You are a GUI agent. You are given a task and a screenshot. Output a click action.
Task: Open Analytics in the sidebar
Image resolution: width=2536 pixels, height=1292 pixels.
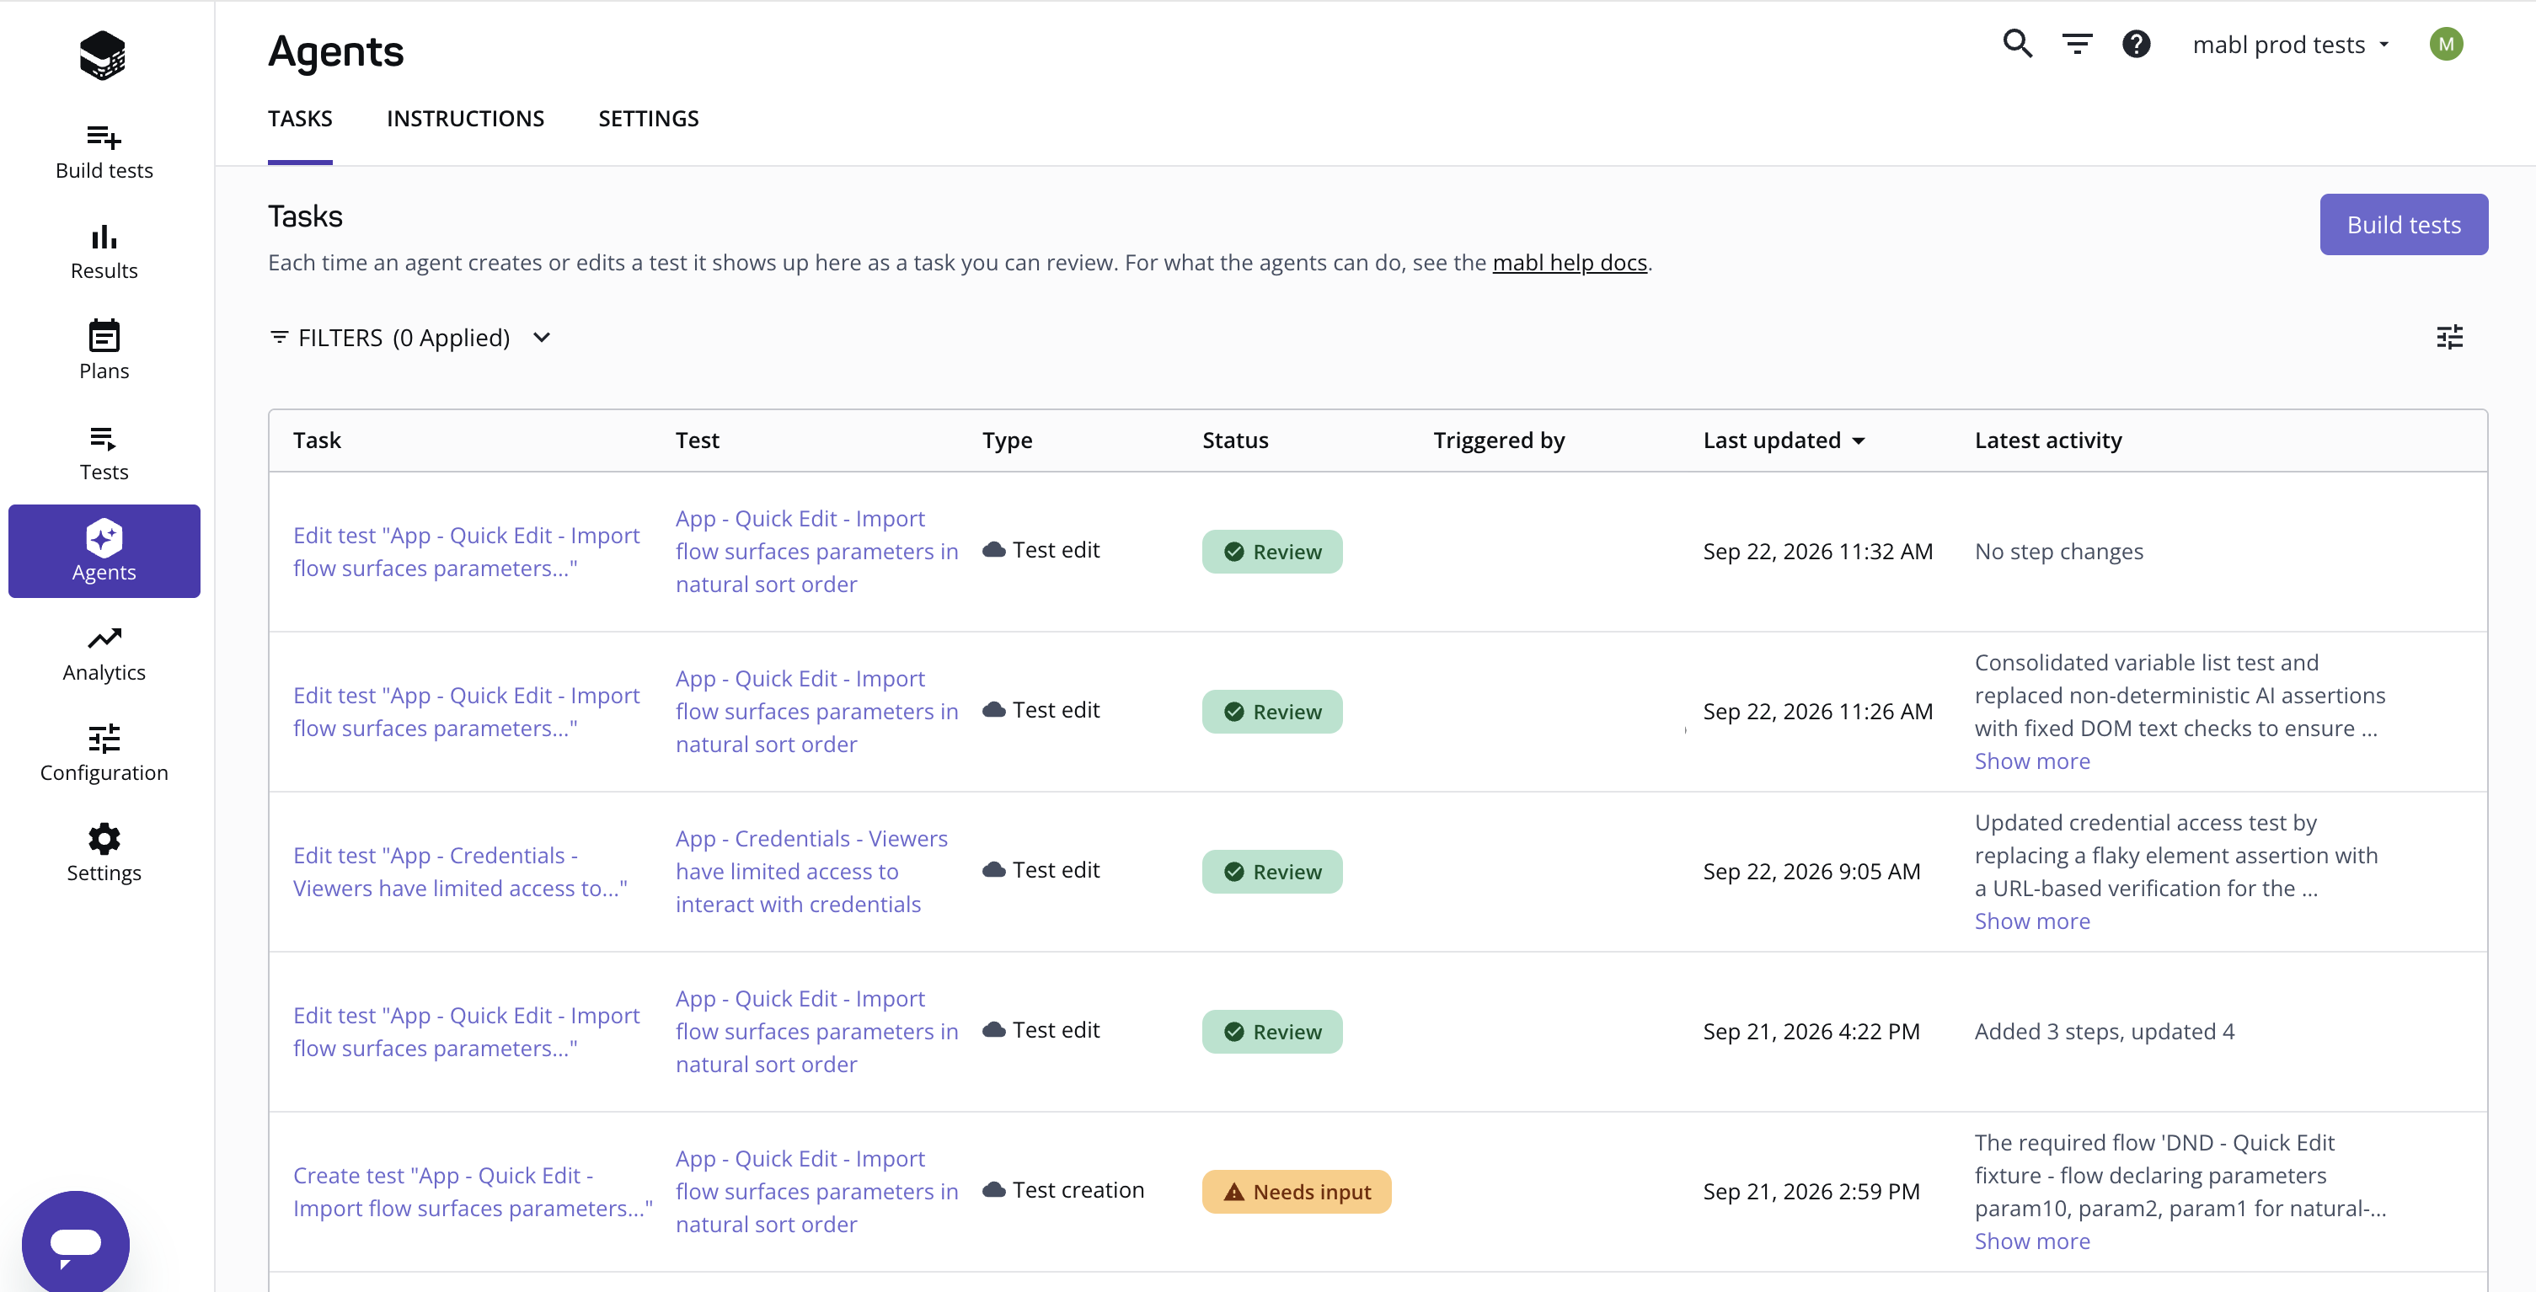click(x=104, y=654)
